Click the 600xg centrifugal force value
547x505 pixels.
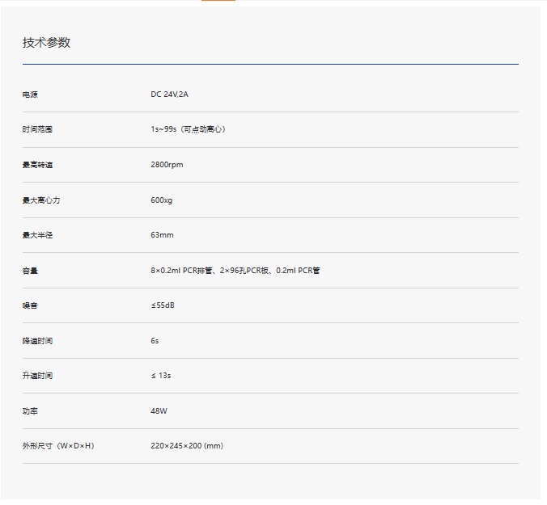point(161,200)
